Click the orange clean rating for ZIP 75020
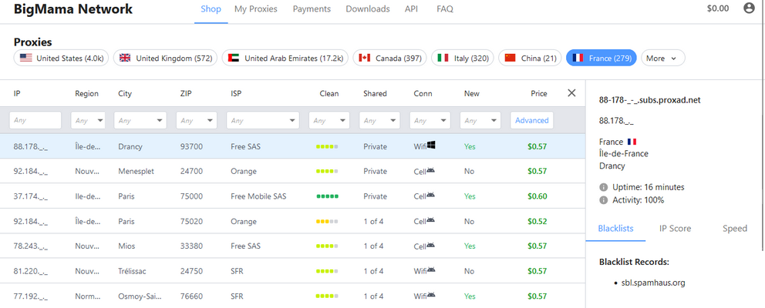The image size is (765, 308). pos(327,221)
